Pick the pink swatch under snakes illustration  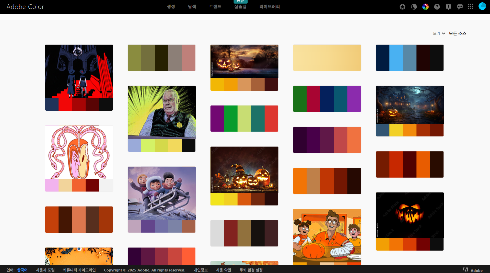(52, 185)
